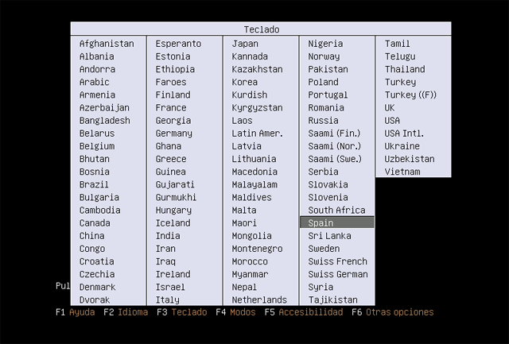This screenshot has height=344, width=509.
Task: Open F5 Accesibilidad options
Action: pyautogui.click(x=303, y=312)
